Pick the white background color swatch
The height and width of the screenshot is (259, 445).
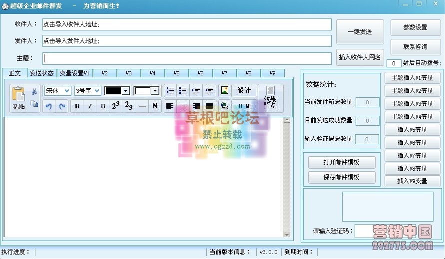coord(143,91)
